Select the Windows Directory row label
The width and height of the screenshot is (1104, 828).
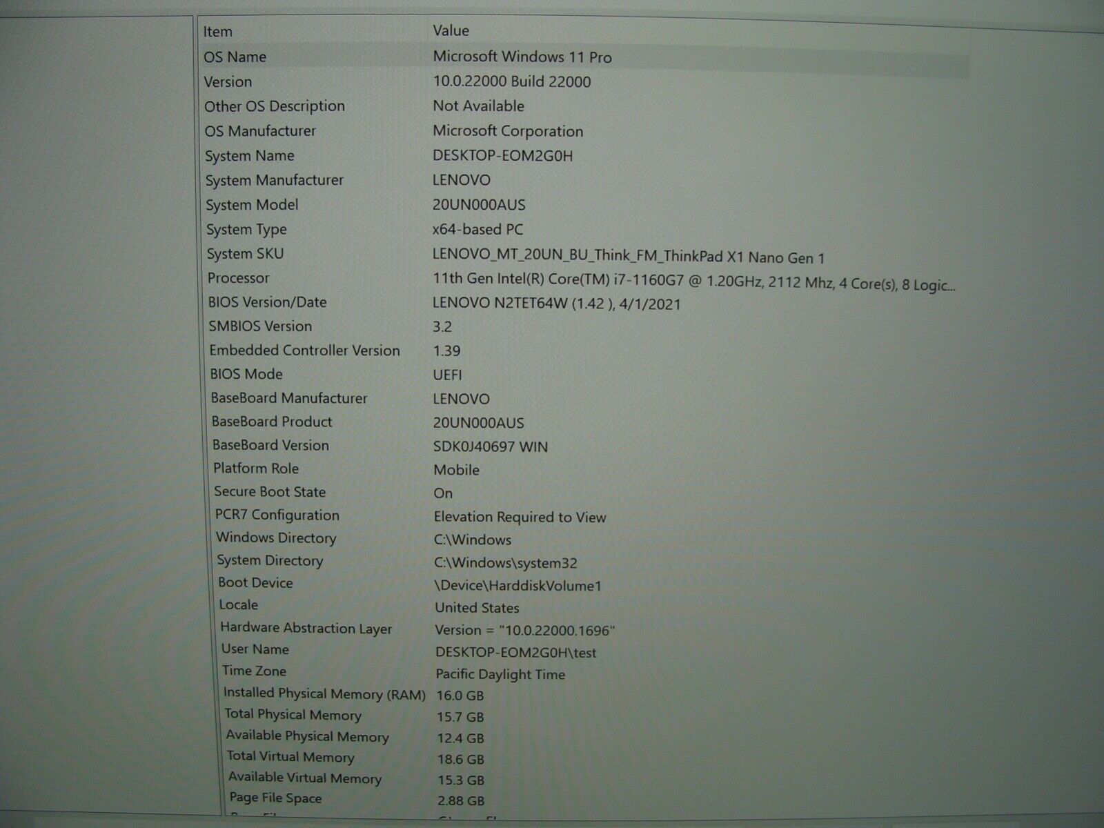[x=276, y=538]
